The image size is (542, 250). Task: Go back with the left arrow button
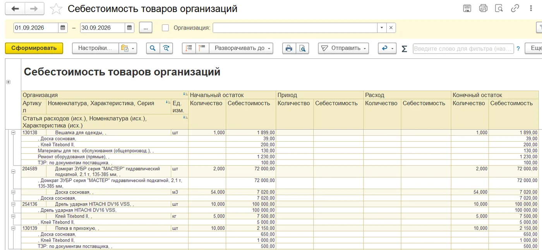click(15, 9)
